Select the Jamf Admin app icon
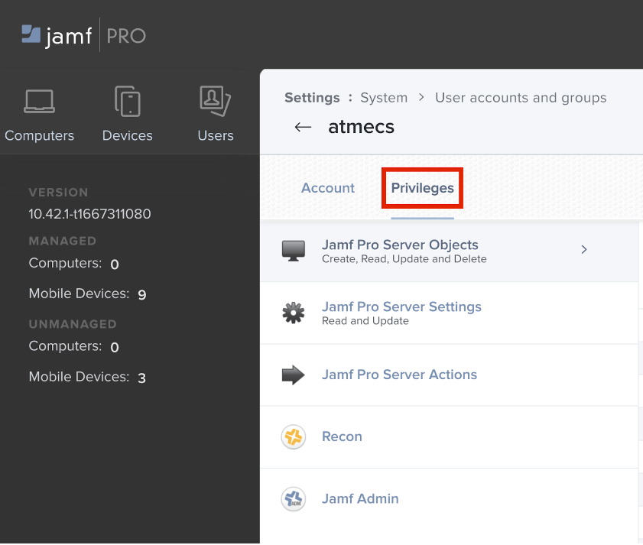This screenshot has height=545, width=643. click(294, 498)
